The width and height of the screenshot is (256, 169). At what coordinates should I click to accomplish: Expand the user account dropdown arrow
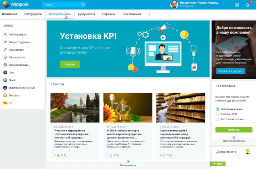(x=224, y=3)
